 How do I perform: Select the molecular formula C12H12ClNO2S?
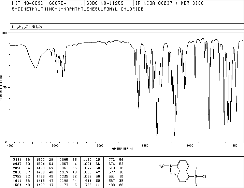27,27
